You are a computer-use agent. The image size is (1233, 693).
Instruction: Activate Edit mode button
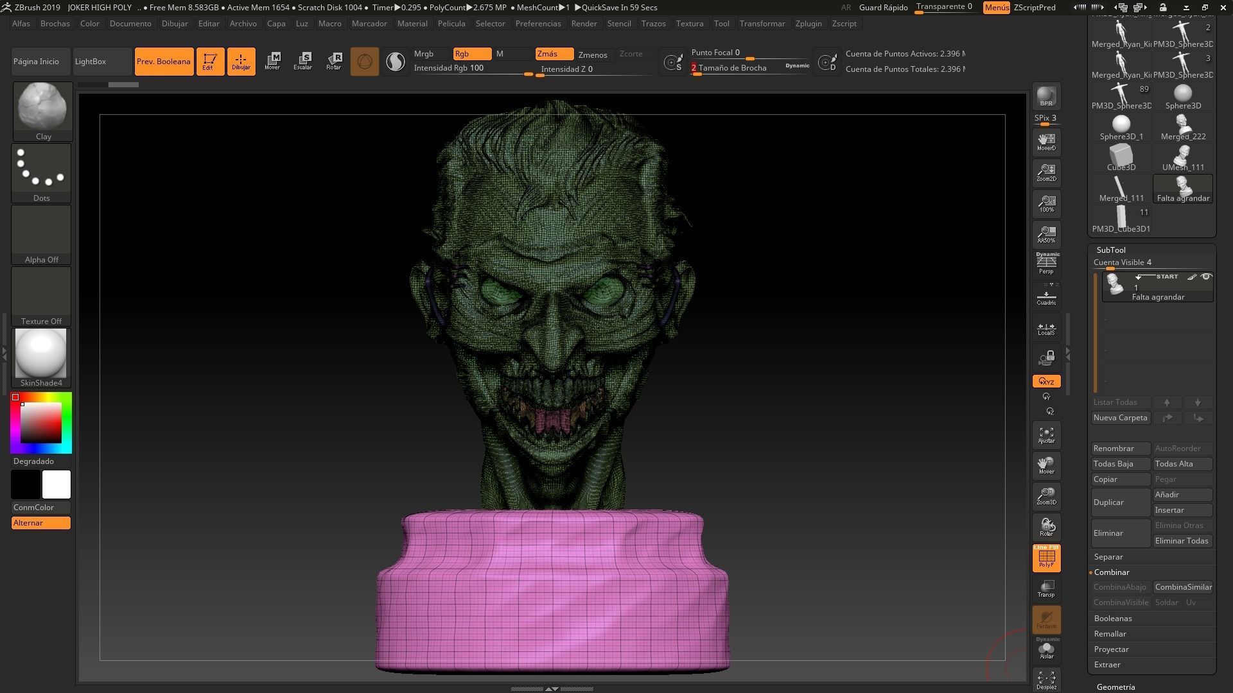point(210,62)
